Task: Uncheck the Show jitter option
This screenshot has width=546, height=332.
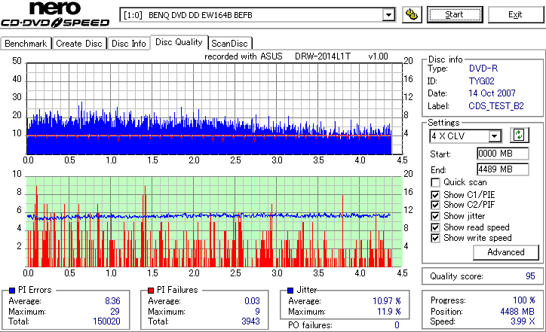Action: tap(435, 216)
